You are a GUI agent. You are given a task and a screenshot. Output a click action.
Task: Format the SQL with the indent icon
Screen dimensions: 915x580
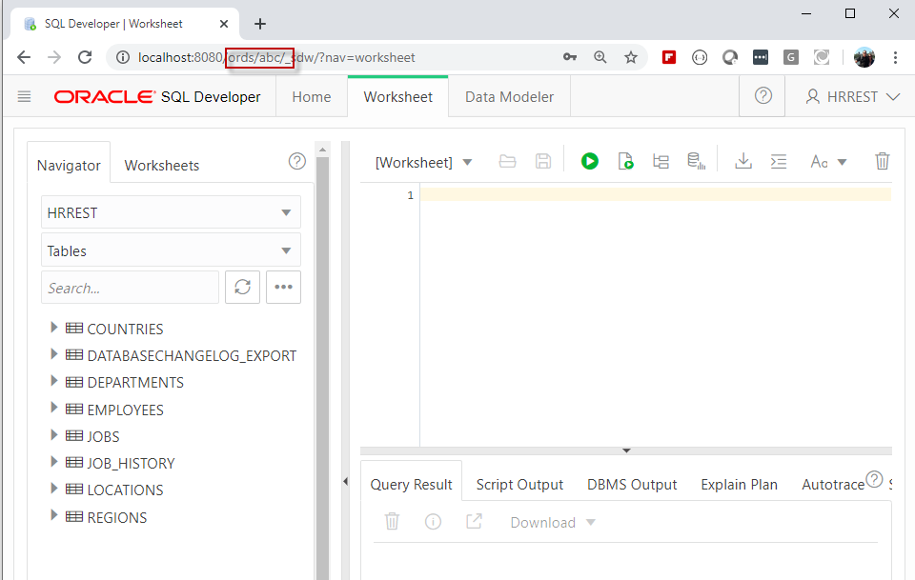779,162
